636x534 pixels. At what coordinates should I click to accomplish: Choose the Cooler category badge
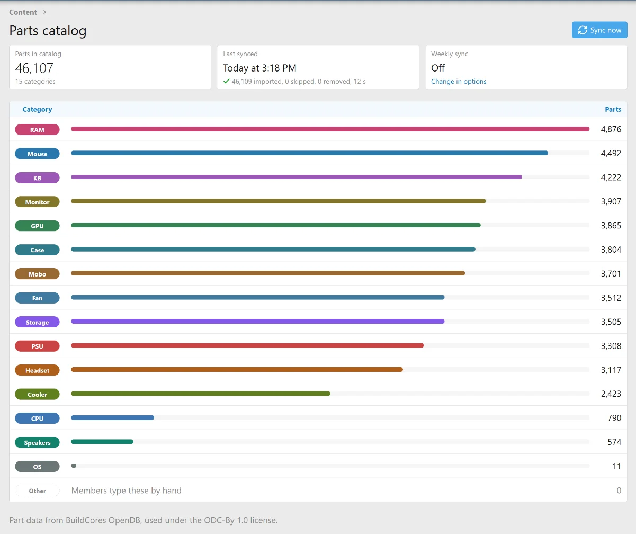click(x=37, y=394)
